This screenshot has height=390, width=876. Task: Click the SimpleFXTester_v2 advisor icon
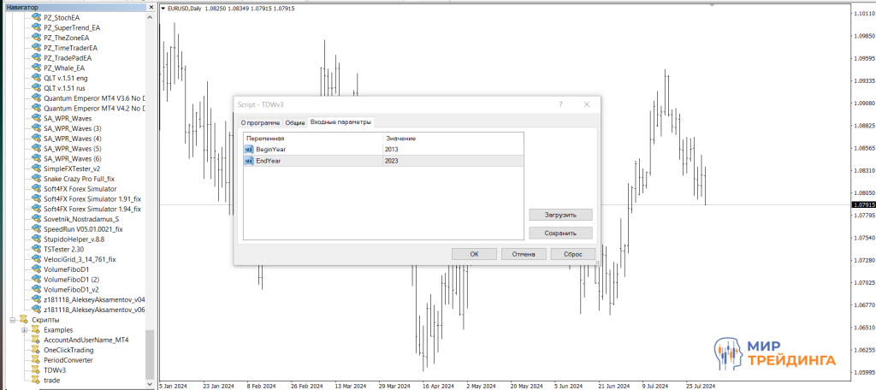[36, 168]
